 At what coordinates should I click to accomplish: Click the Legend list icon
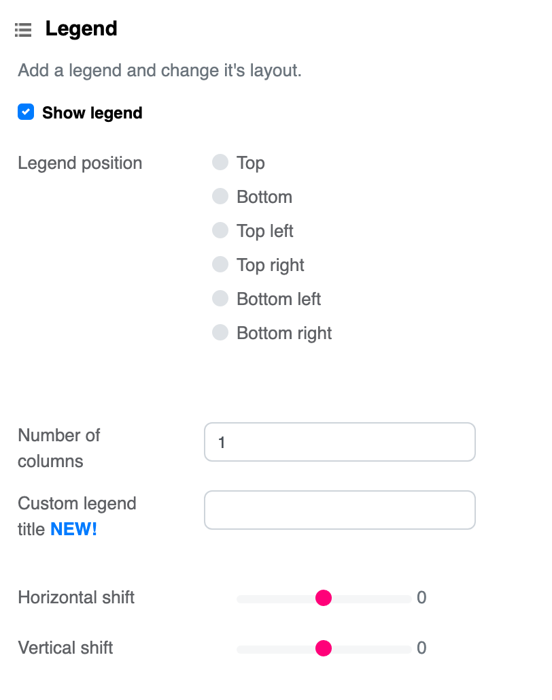[23, 30]
